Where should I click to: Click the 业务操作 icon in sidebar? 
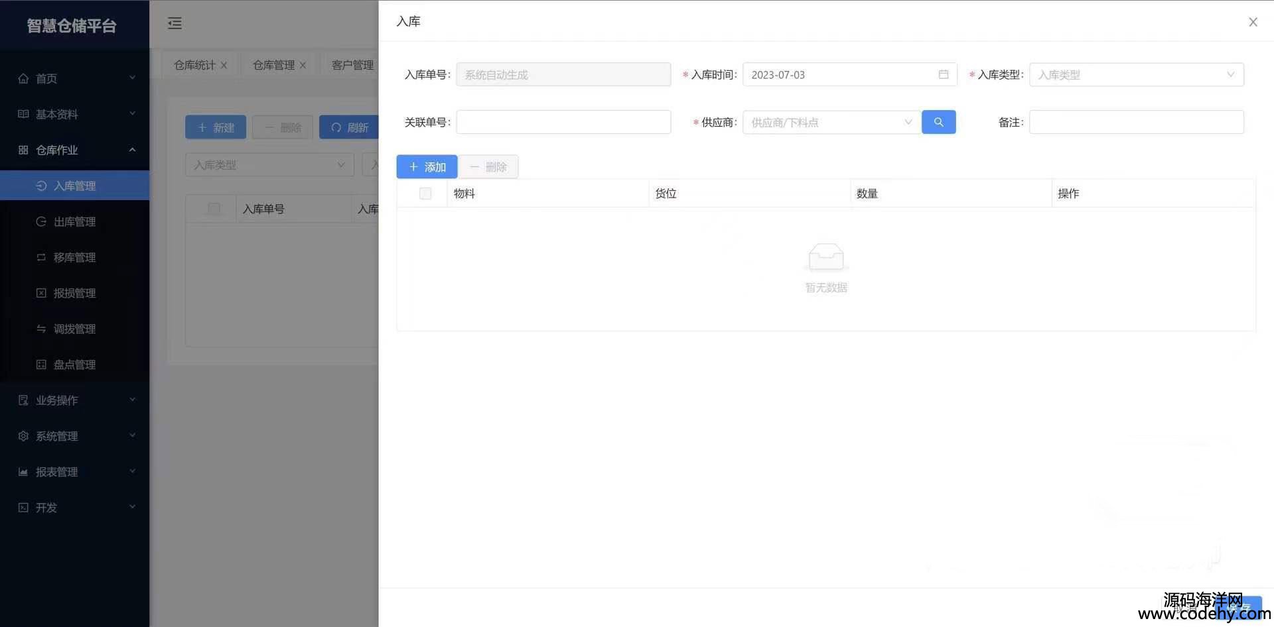[x=23, y=400]
